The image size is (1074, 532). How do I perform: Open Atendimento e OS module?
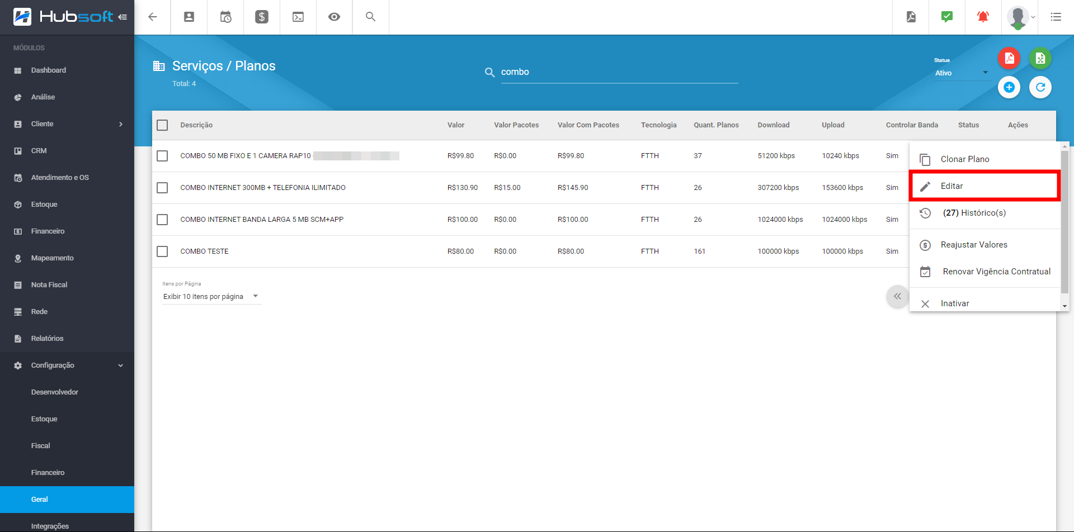coord(67,178)
